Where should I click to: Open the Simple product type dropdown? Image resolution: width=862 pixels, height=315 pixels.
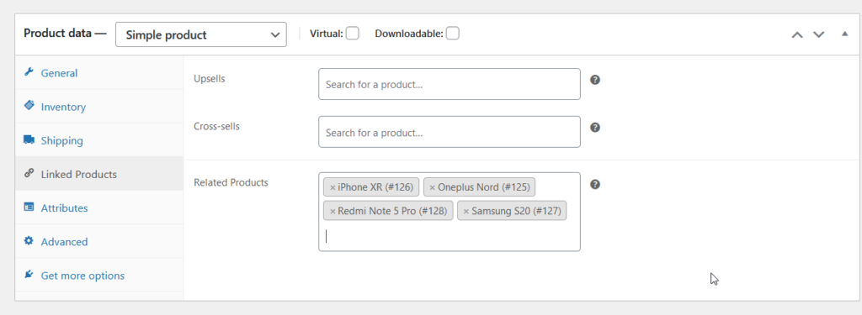click(x=200, y=34)
